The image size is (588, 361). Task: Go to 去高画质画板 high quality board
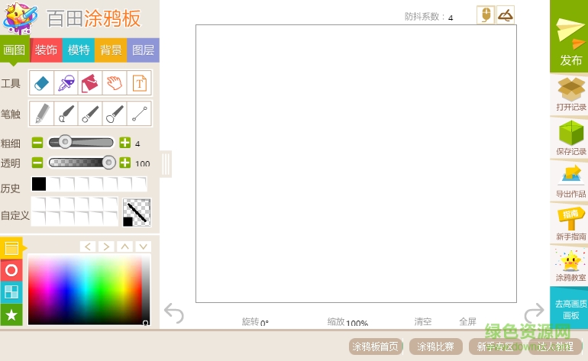(x=570, y=309)
